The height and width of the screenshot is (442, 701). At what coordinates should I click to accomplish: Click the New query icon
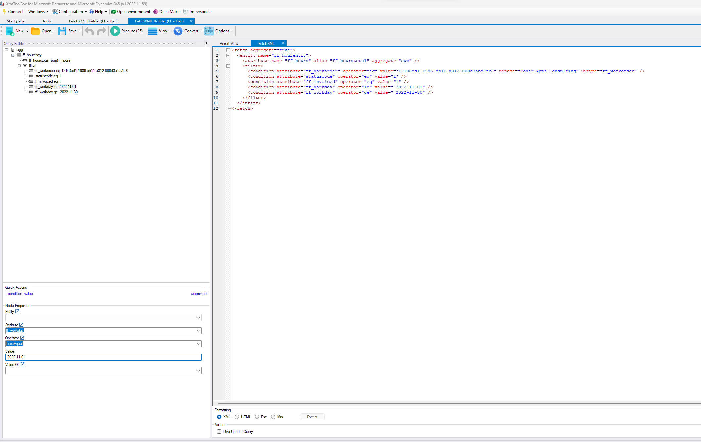(10, 31)
